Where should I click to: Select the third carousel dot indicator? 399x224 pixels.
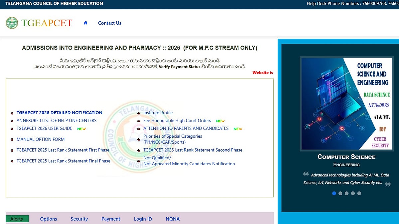[x=346, y=193]
